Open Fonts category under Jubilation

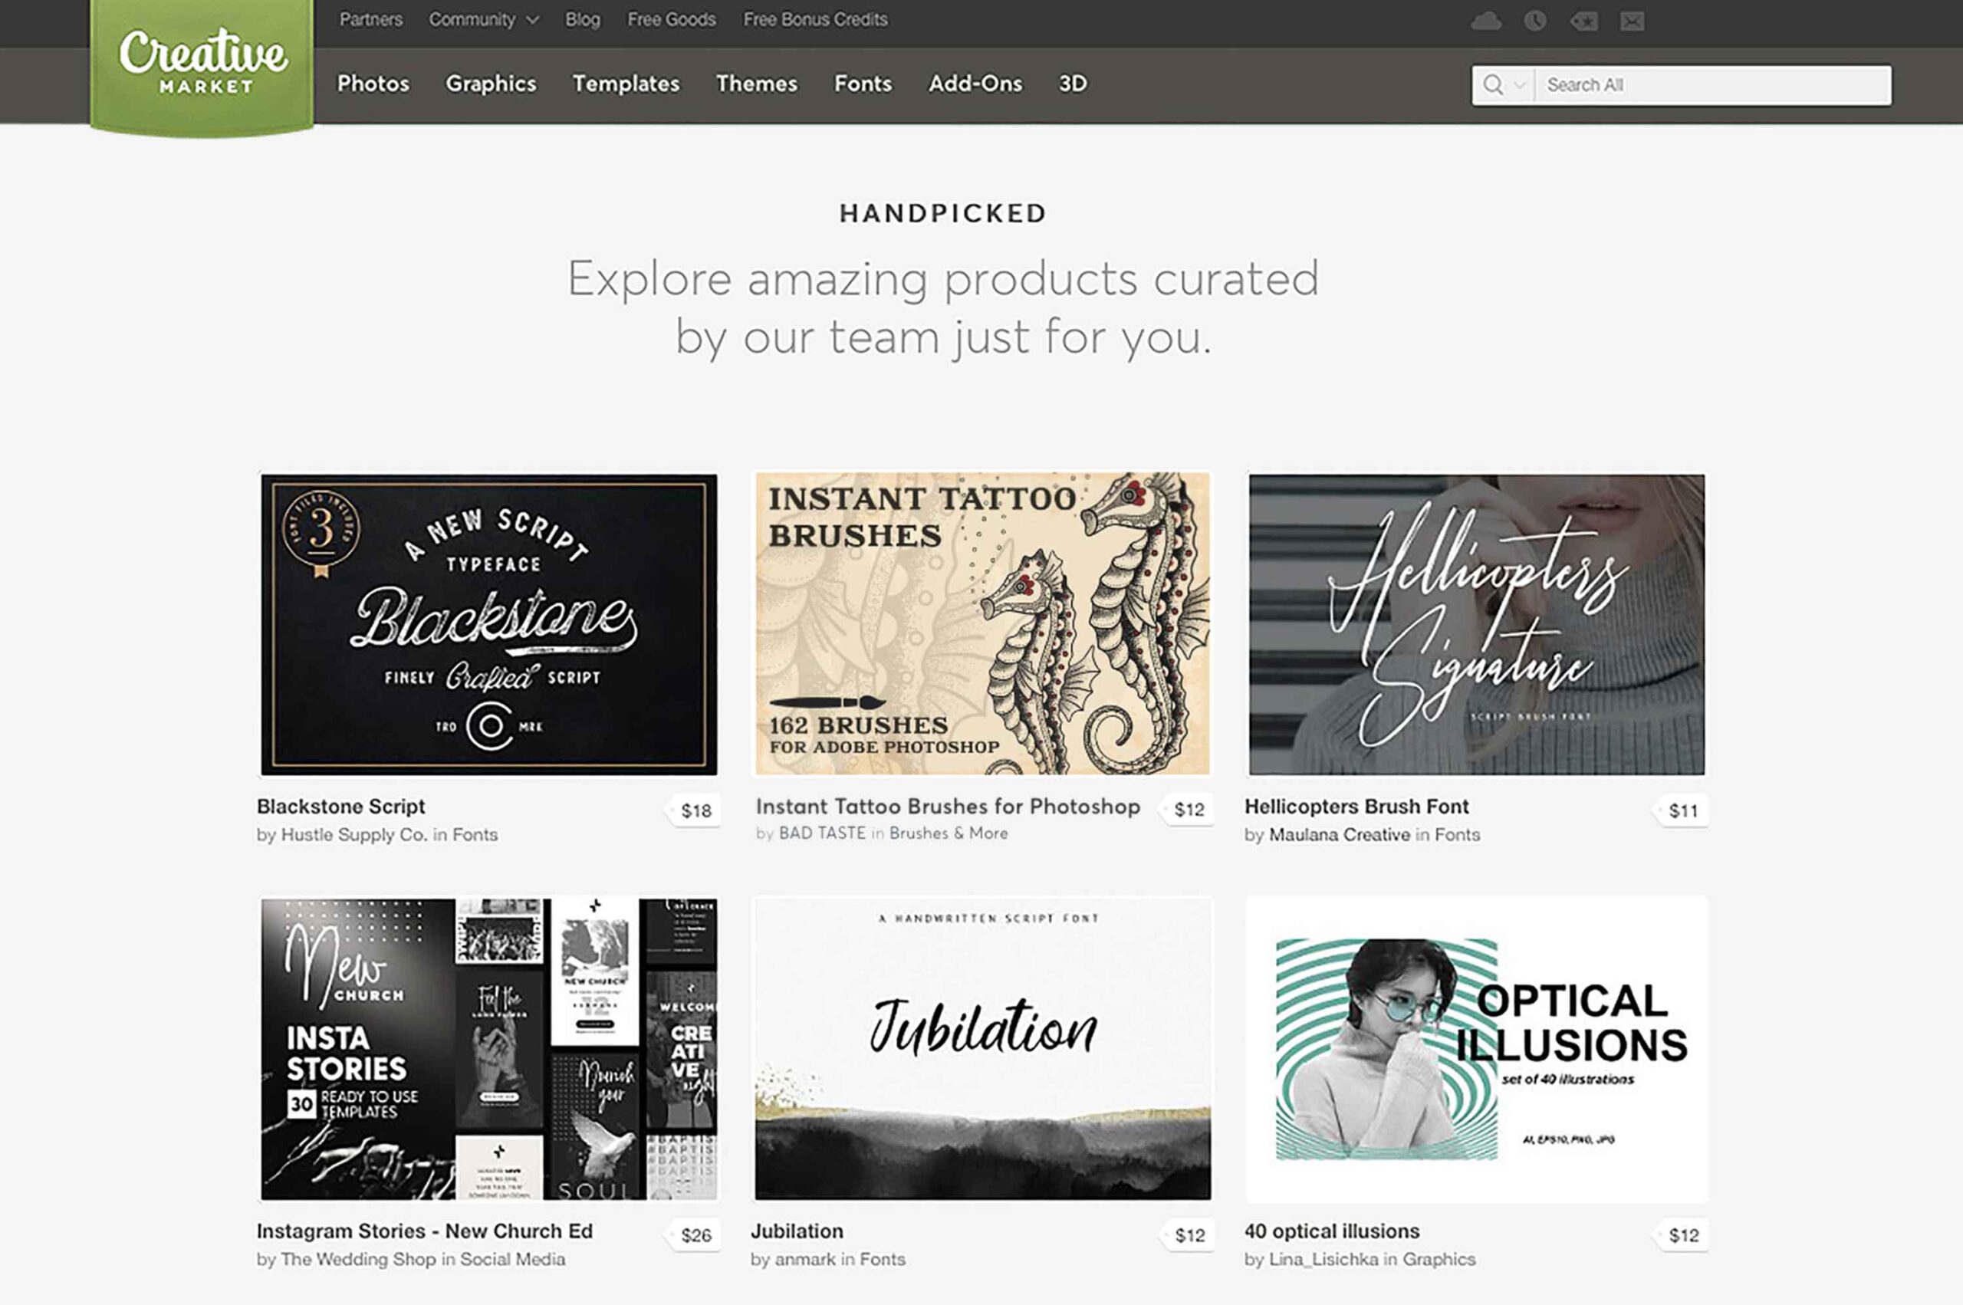click(x=882, y=1259)
